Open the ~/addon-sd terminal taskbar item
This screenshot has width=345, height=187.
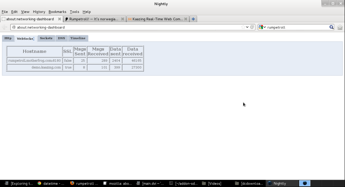click(183, 184)
